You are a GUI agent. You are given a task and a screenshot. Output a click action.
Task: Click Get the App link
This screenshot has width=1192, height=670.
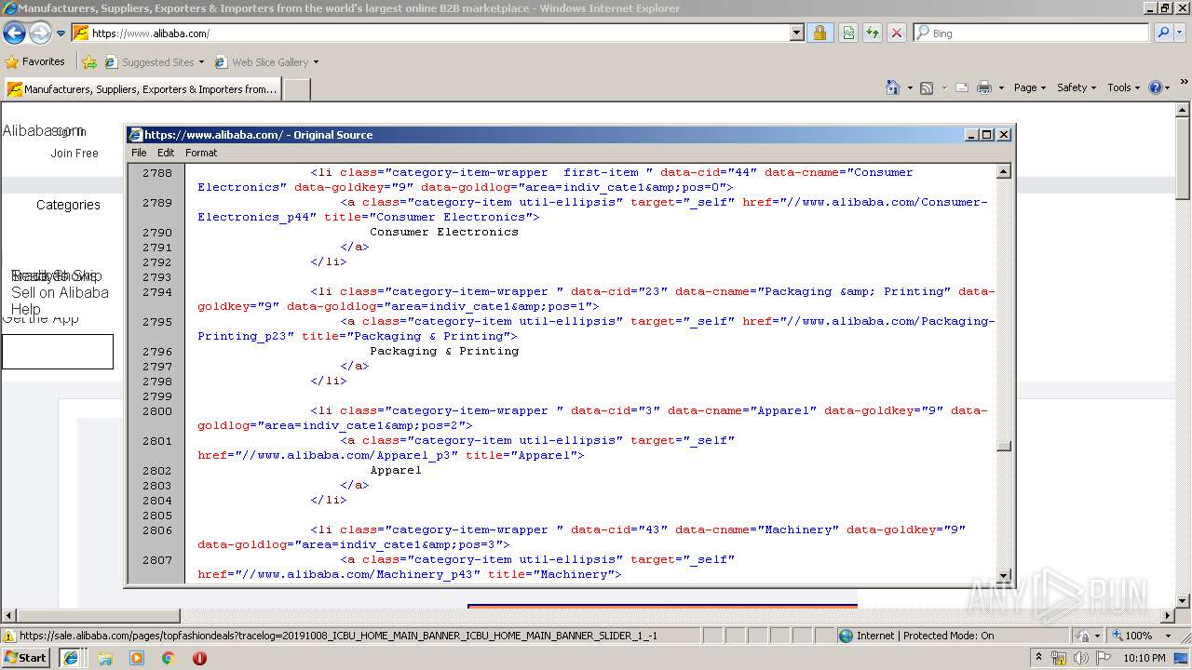click(40, 318)
